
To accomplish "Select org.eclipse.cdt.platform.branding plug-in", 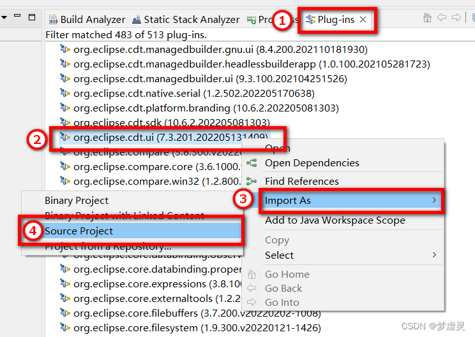I will pyautogui.click(x=199, y=108).
